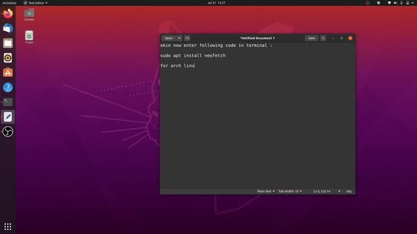Open the clock and calendar menu
The image size is (417, 234).
[x=216, y=3]
